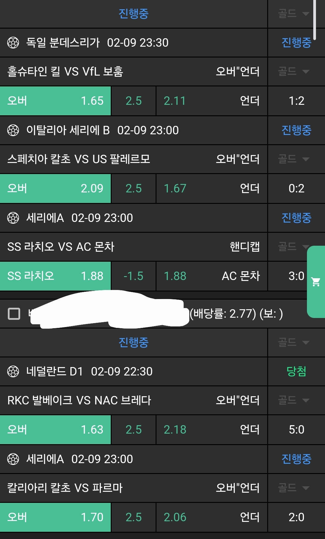Choose SS 라치오 1.88 handicap bet
This screenshot has width=325, height=539.
point(55,276)
